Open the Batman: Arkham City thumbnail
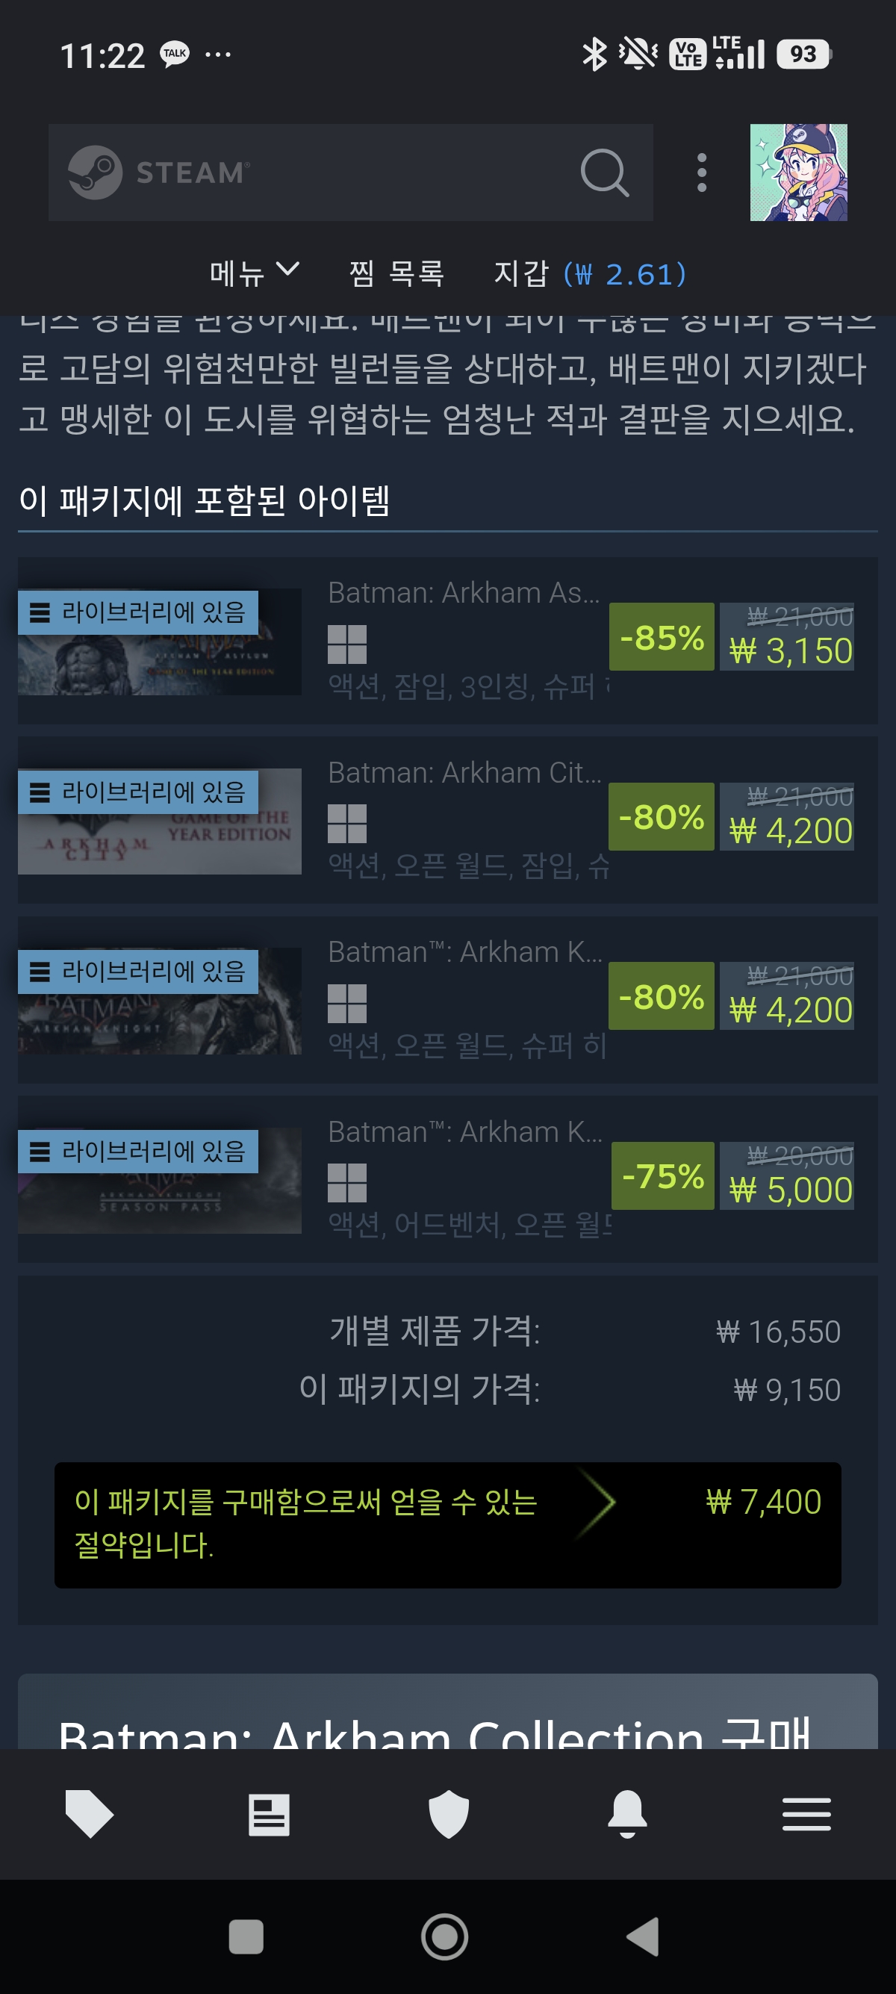Image resolution: width=896 pixels, height=1994 pixels. coord(159,821)
